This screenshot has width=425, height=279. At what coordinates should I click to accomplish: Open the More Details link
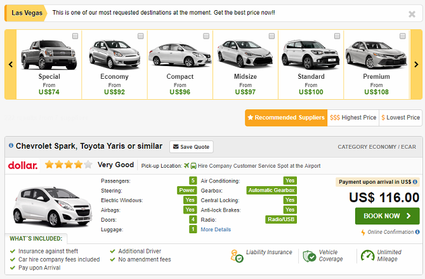click(216, 229)
